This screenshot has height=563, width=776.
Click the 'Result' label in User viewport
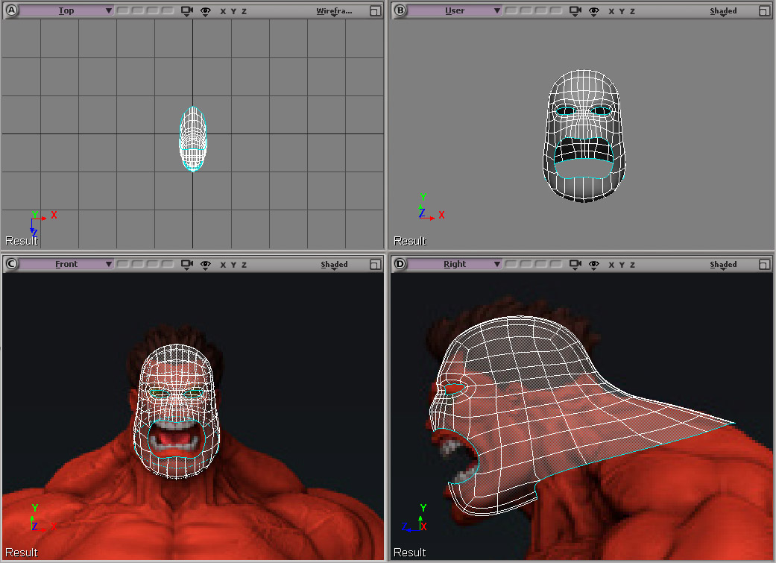pyautogui.click(x=410, y=241)
